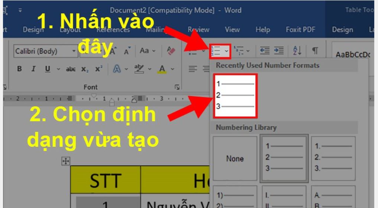Apply the Font Color swatch
Viewport: 378px width, 208px height.
point(162,69)
